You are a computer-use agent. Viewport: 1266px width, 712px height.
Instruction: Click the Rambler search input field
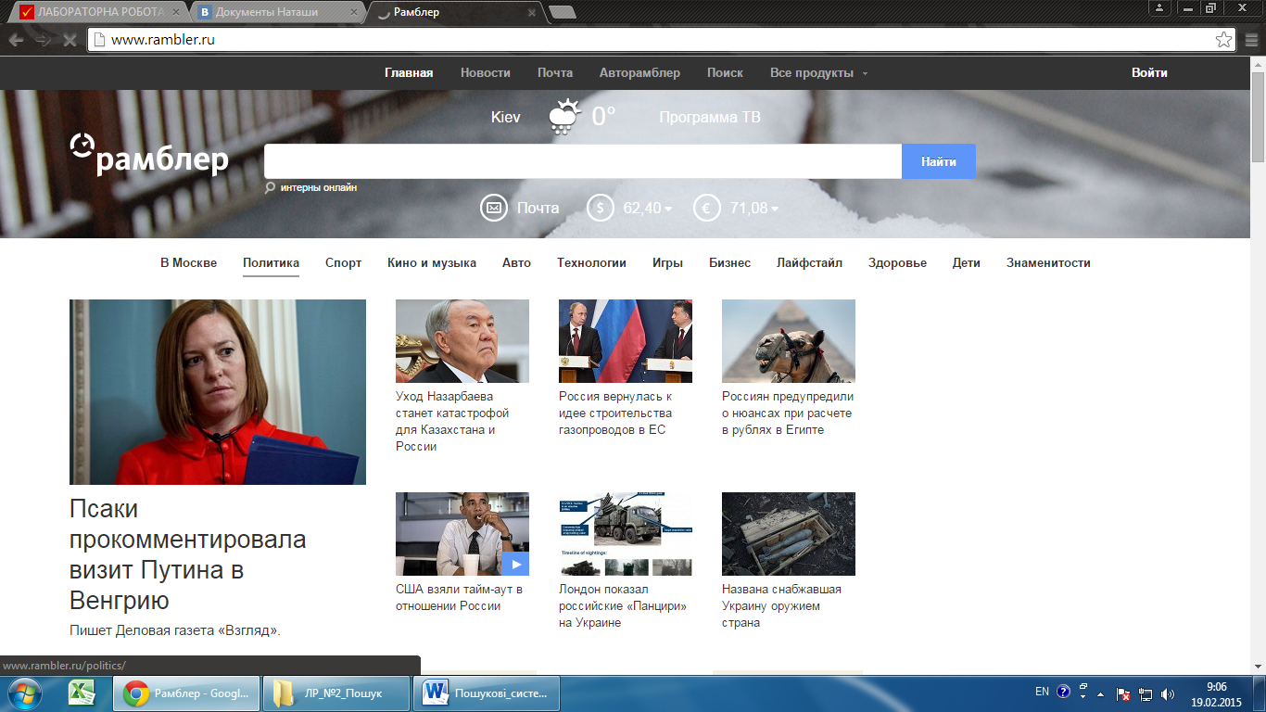pyautogui.click(x=583, y=161)
